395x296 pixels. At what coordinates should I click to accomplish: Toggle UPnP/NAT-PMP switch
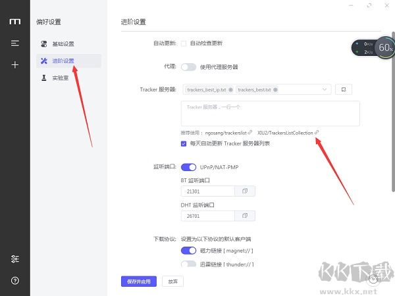pyautogui.click(x=188, y=167)
